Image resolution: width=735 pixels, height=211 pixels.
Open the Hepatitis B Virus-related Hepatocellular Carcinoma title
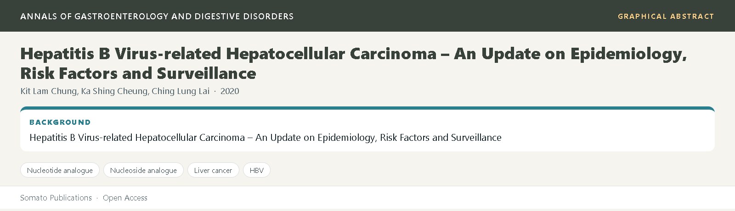[x=354, y=63]
